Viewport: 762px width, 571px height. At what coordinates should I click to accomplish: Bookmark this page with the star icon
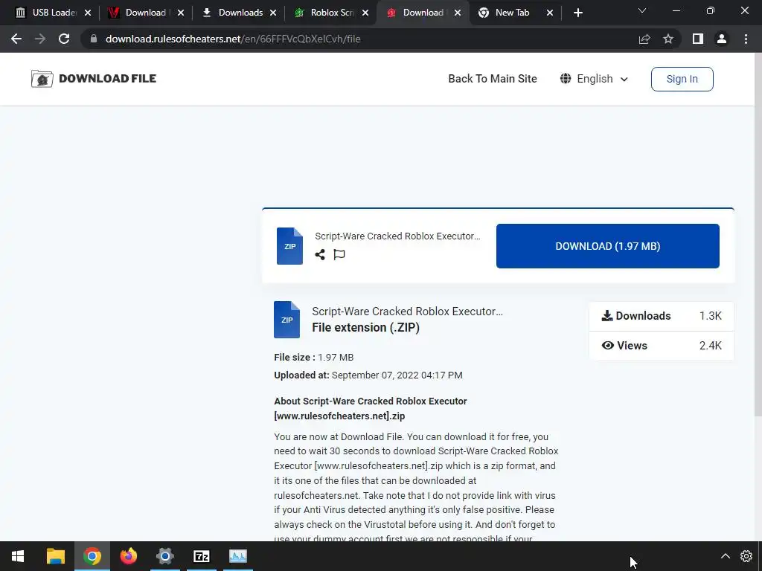coord(668,39)
